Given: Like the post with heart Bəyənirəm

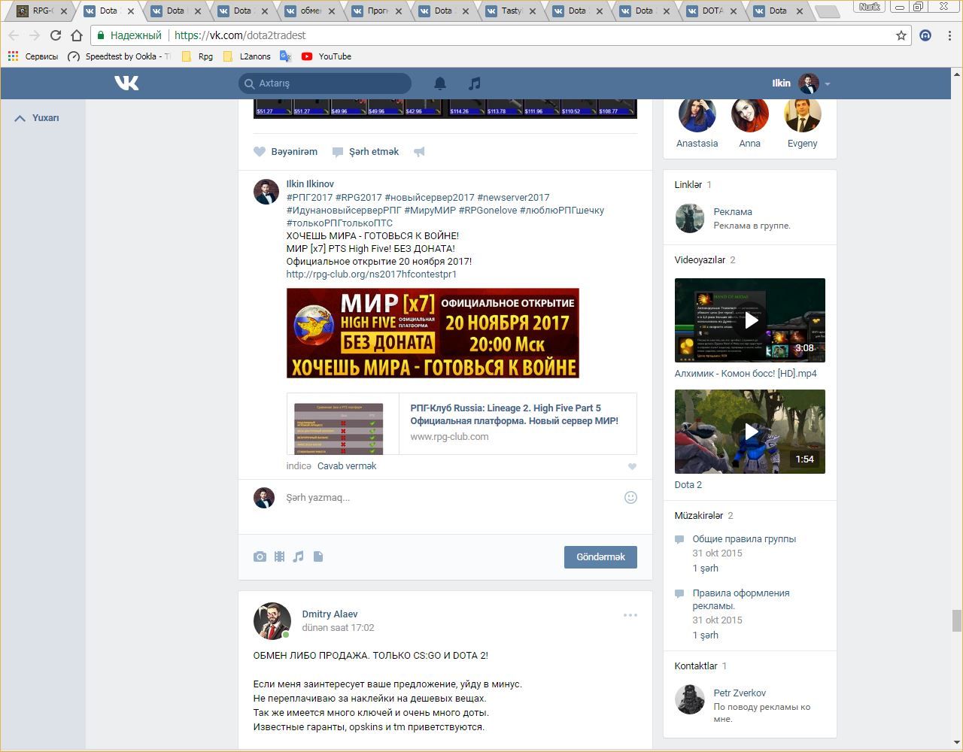Looking at the screenshot, I should pos(285,152).
